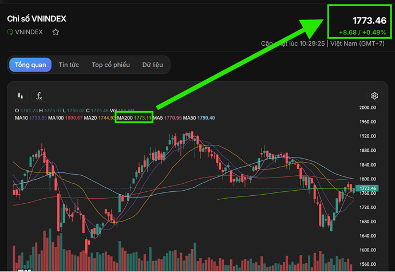Open the fx indicators menu
The image size is (395, 272).
39,96
